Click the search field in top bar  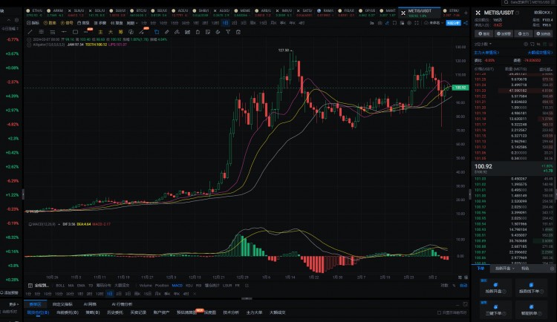click(x=530, y=2)
